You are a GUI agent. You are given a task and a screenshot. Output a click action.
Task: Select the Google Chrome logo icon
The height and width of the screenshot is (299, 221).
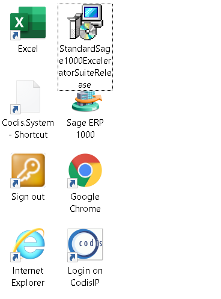(x=85, y=170)
